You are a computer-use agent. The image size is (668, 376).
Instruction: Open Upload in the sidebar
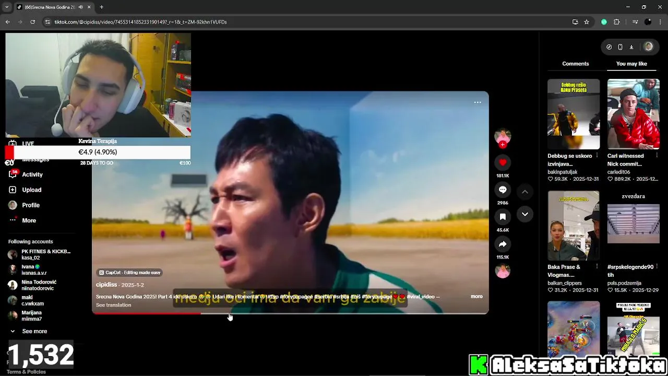(25, 190)
